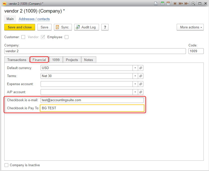209x171 pixels.
Task: Open the Transactions tab
Action: point(17,60)
